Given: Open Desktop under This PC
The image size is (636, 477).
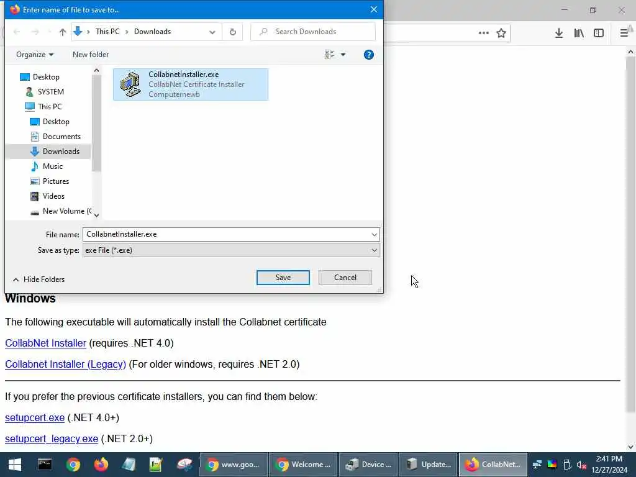Looking at the screenshot, I should click(x=50, y=122).
